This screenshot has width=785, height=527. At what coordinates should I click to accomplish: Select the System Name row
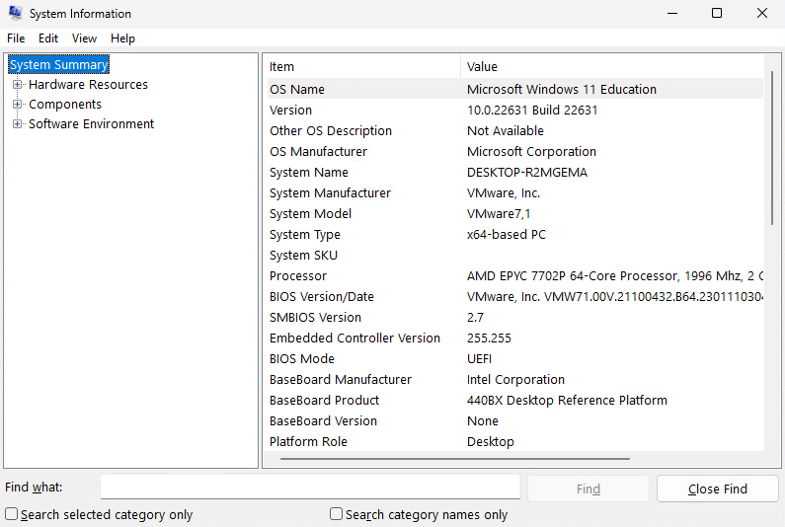click(x=515, y=172)
